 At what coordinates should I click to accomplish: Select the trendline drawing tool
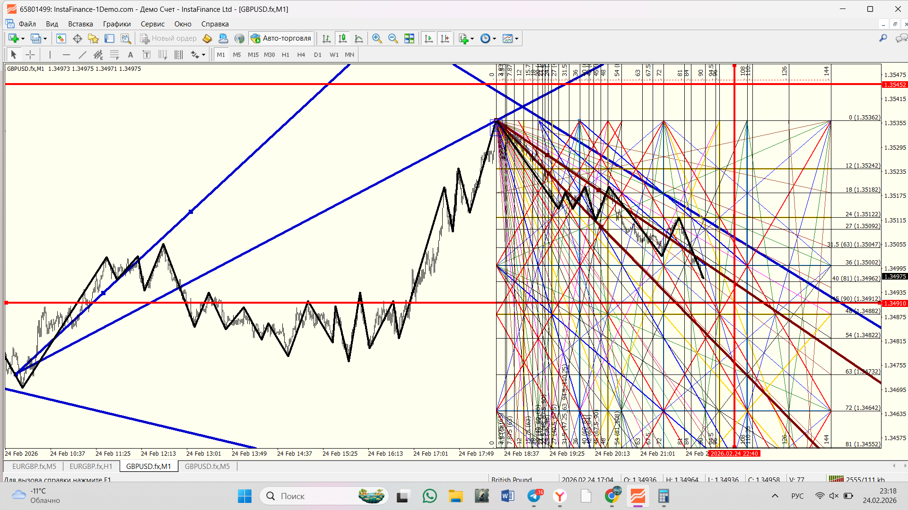(82, 55)
